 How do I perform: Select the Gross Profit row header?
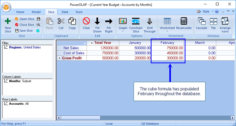pos(72,58)
